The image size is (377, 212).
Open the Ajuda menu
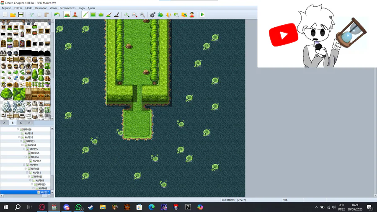click(x=91, y=8)
